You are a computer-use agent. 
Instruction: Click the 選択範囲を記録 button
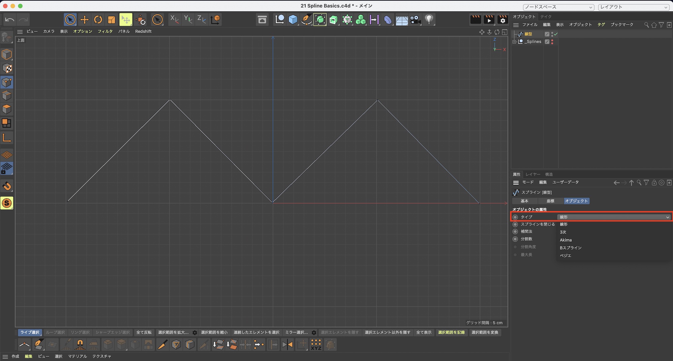pyautogui.click(x=451, y=332)
